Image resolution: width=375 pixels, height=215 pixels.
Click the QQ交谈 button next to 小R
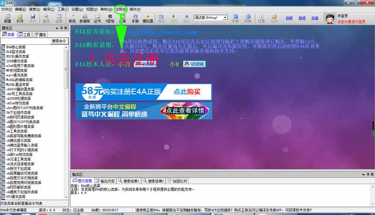pos(194,64)
